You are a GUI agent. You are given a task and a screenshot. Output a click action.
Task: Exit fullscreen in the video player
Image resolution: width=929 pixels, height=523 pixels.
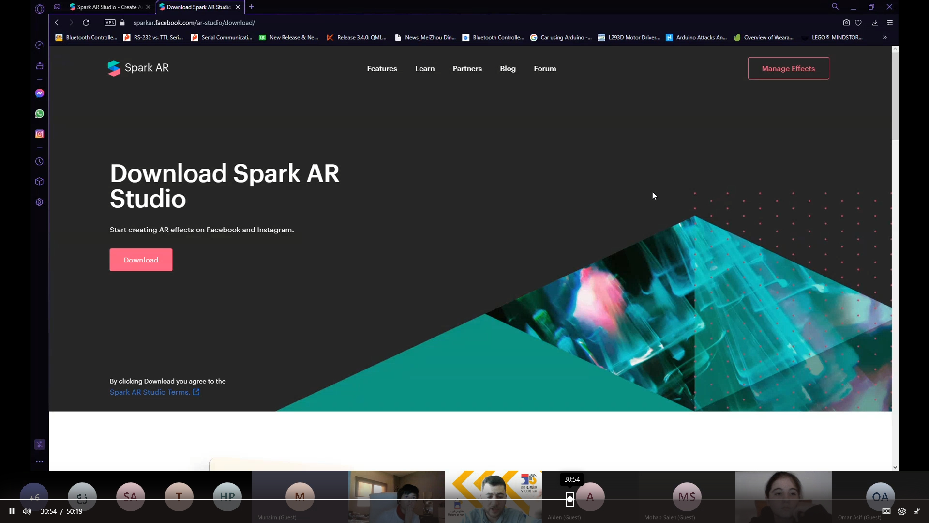click(917, 511)
